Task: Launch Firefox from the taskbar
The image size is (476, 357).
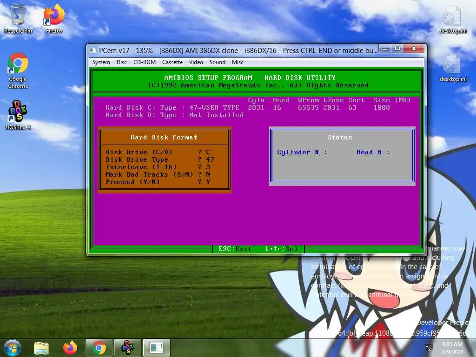Action: tap(70, 348)
